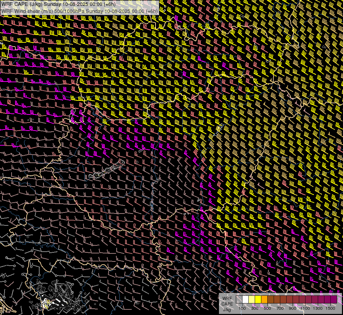Click the legend value '900'
343x315 pixels.
[x=293, y=308]
